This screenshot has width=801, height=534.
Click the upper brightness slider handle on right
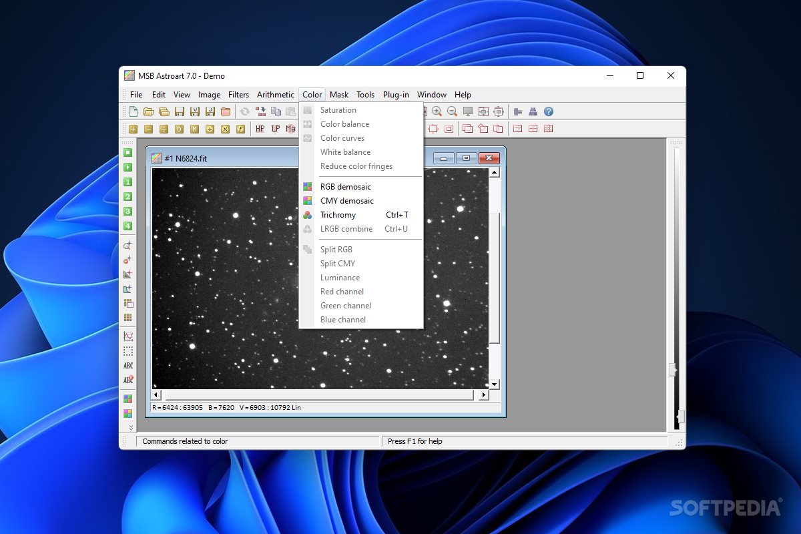click(x=673, y=370)
